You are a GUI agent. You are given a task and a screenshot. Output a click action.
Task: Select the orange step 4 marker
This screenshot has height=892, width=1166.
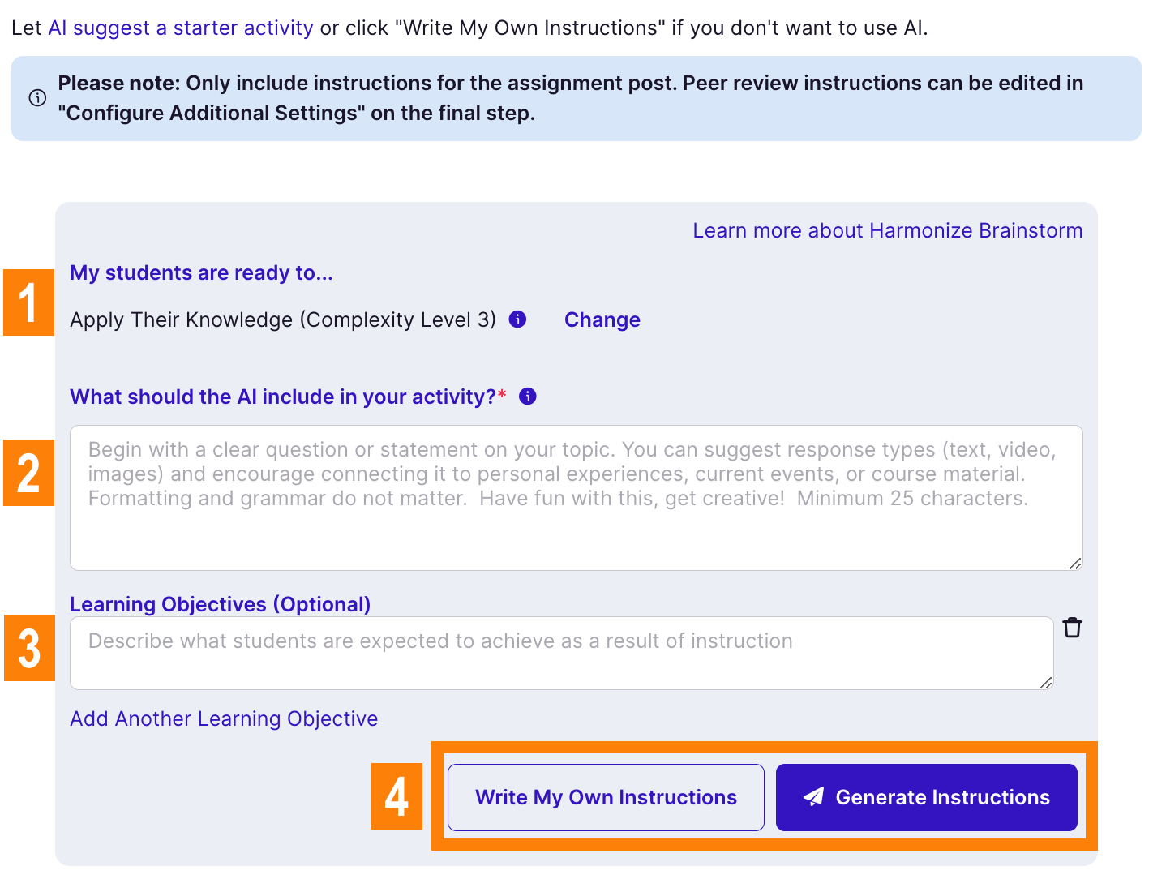pos(397,796)
